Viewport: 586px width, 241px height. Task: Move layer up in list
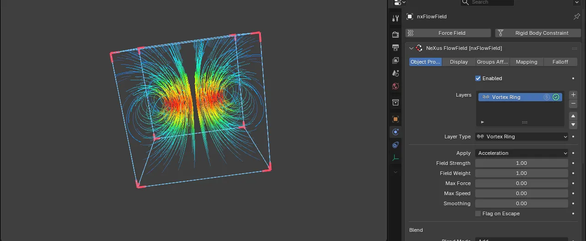573,116
